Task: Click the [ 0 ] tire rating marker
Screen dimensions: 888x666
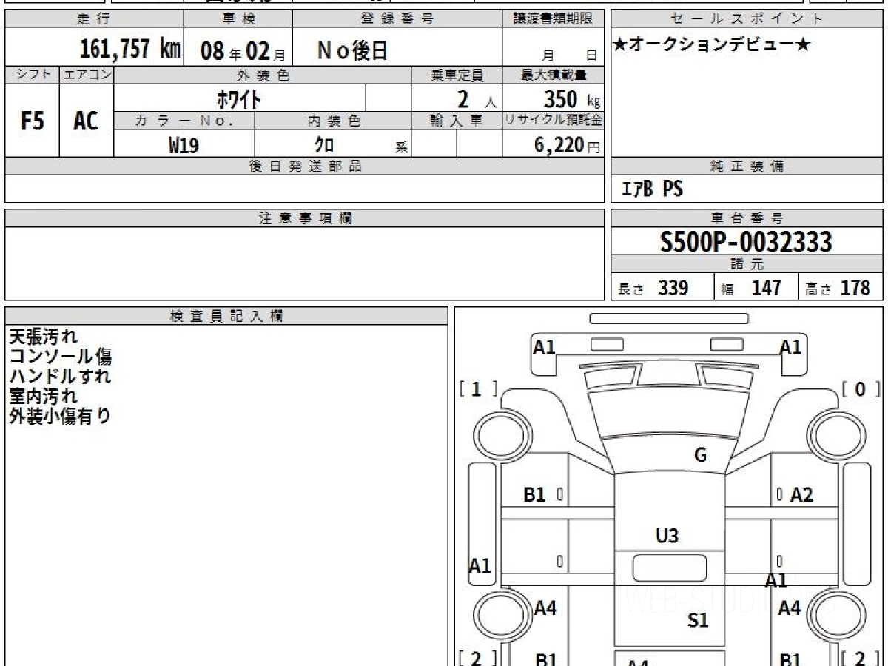Action: coord(861,389)
